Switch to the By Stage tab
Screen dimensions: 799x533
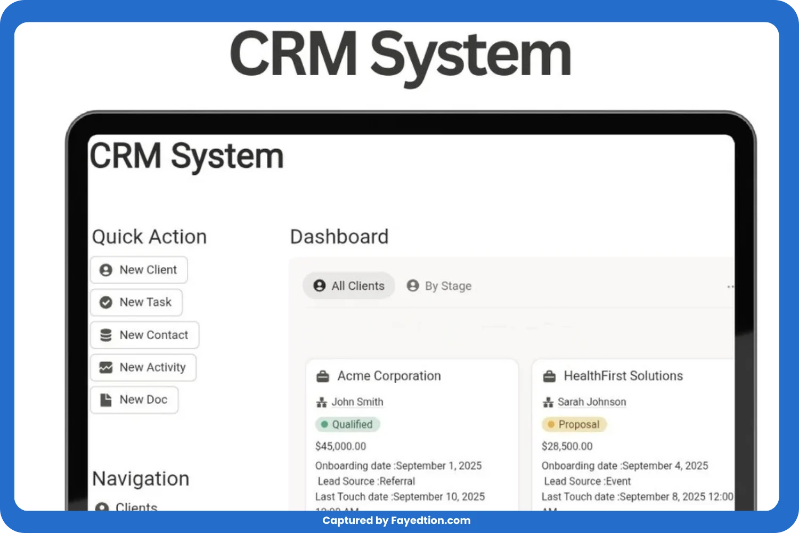pyautogui.click(x=439, y=286)
